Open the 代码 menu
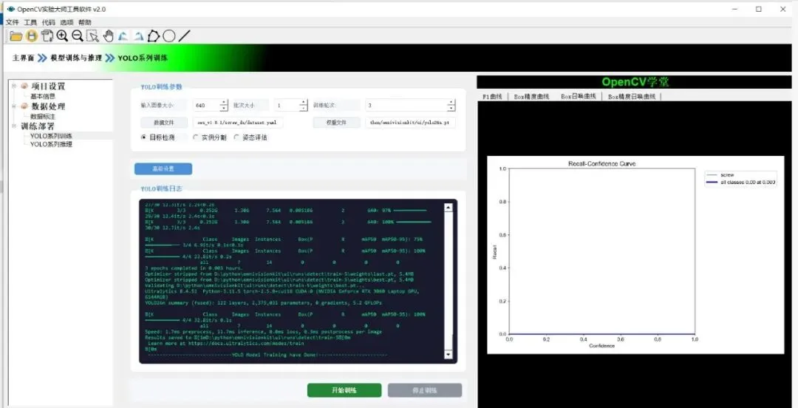798x408 pixels. click(48, 22)
